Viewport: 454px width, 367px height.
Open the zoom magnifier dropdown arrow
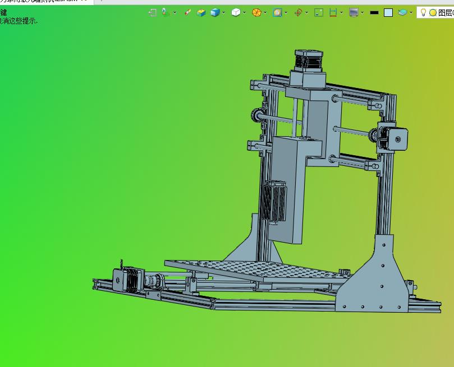click(286, 13)
